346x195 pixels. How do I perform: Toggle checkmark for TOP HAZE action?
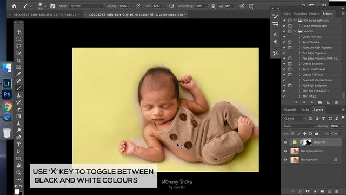tap(284, 96)
